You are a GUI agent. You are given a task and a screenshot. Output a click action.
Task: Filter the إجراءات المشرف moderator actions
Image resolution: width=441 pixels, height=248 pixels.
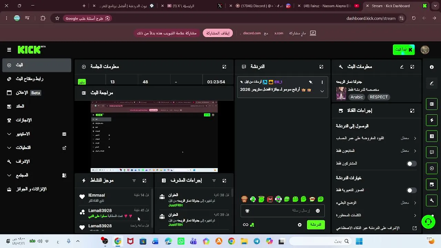pyautogui.click(x=214, y=180)
